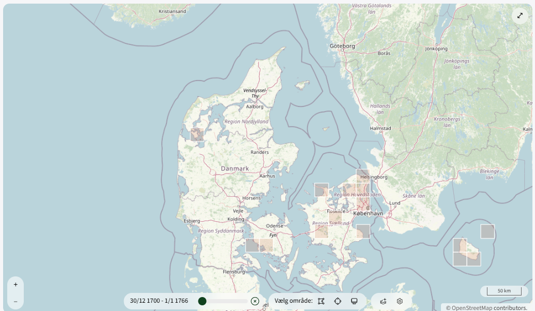The width and height of the screenshot is (535, 311).
Task: Clear the selected date range
Action: click(255, 301)
